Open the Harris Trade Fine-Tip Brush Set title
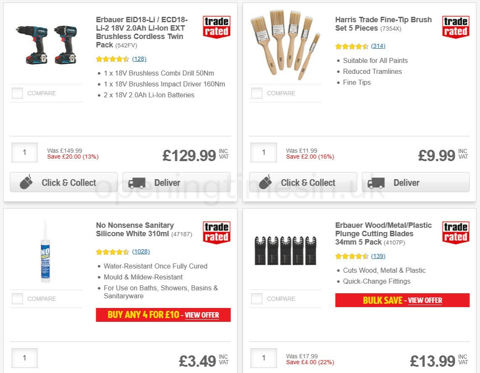Image resolution: width=480 pixels, height=373 pixels. pos(383,23)
